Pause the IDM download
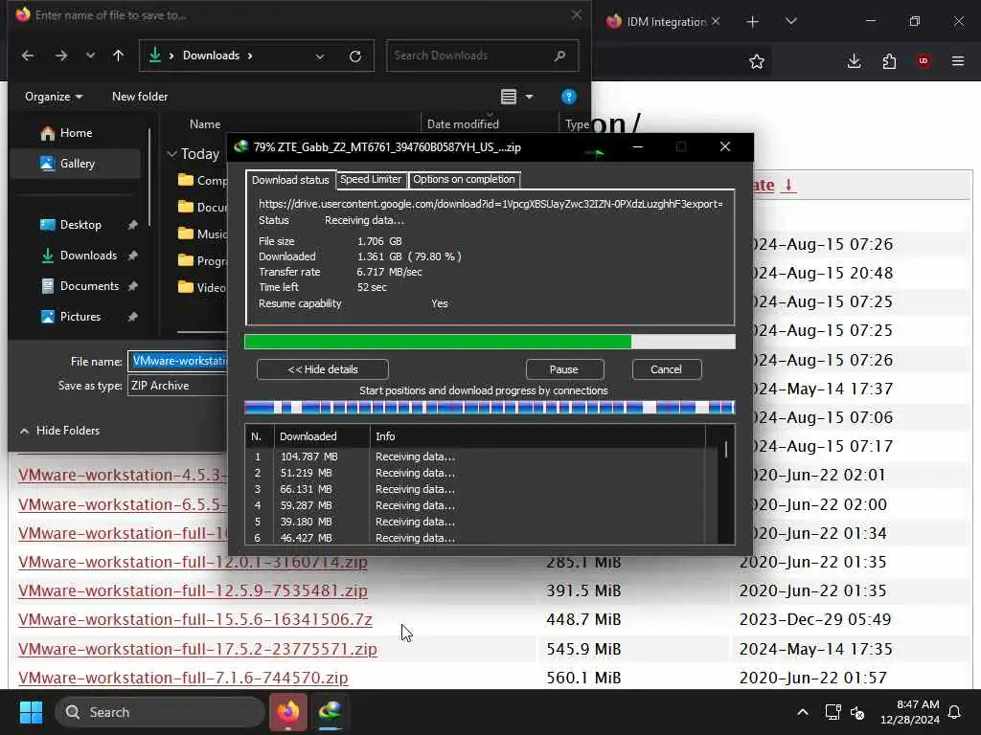The width and height of the screenshot is (981, 735). (x=564, y=369)
